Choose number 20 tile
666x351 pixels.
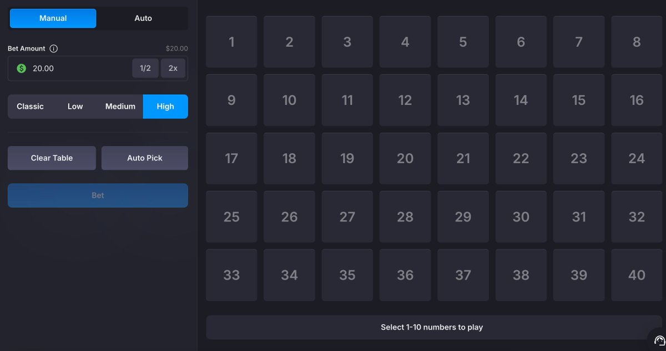pyautogui.click(x=405, y=159)
